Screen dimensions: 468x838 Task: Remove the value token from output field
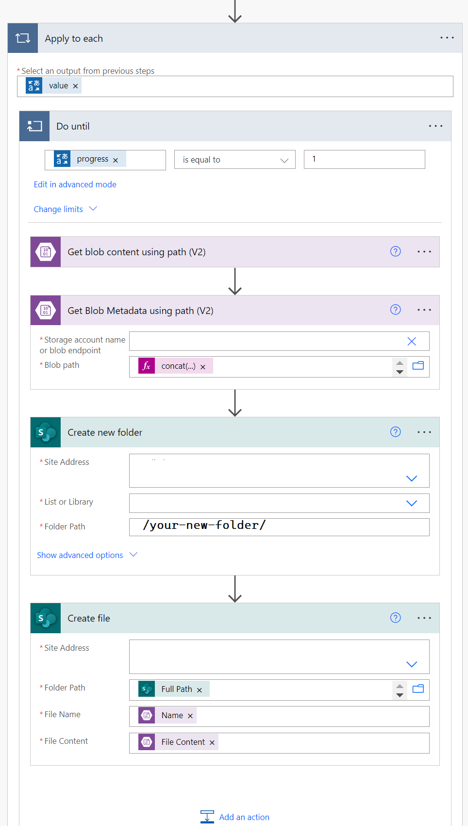click(75, 86)
